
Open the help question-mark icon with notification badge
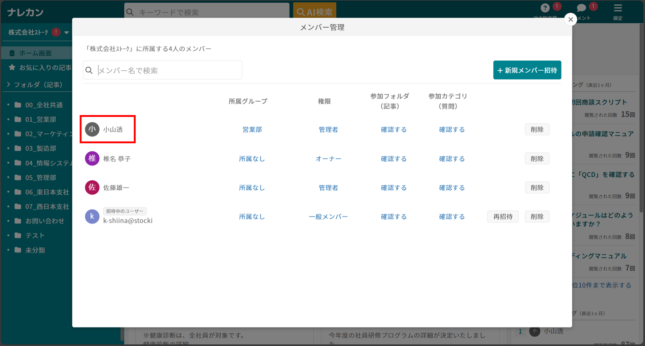(545, 8)
